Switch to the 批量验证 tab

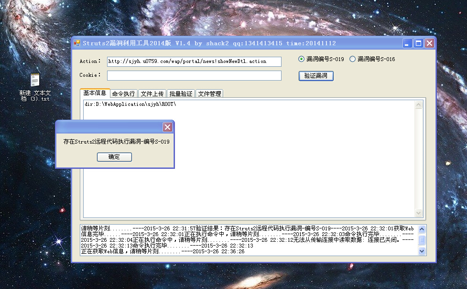point(181,94)
